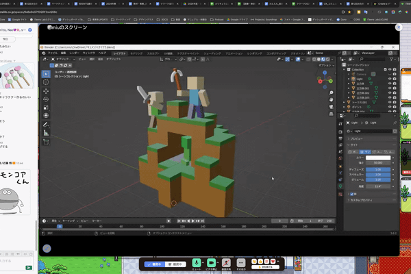Uncheck the Collection exclude checkbox

click(385, 69)
